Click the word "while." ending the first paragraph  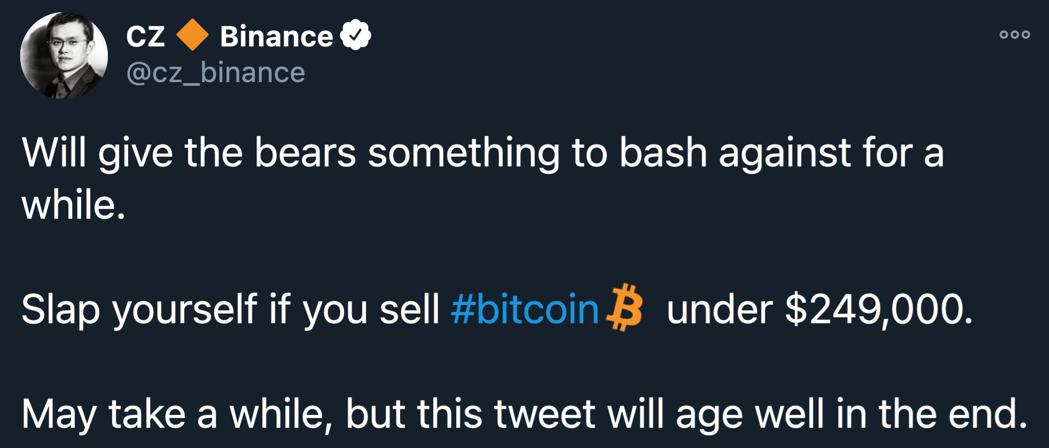pyautogui.click(x=74, y=205)
